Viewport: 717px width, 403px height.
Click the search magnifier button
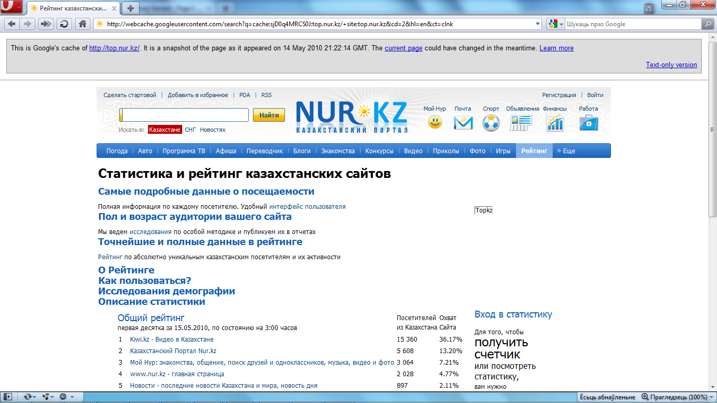click(x=708, y=24)
